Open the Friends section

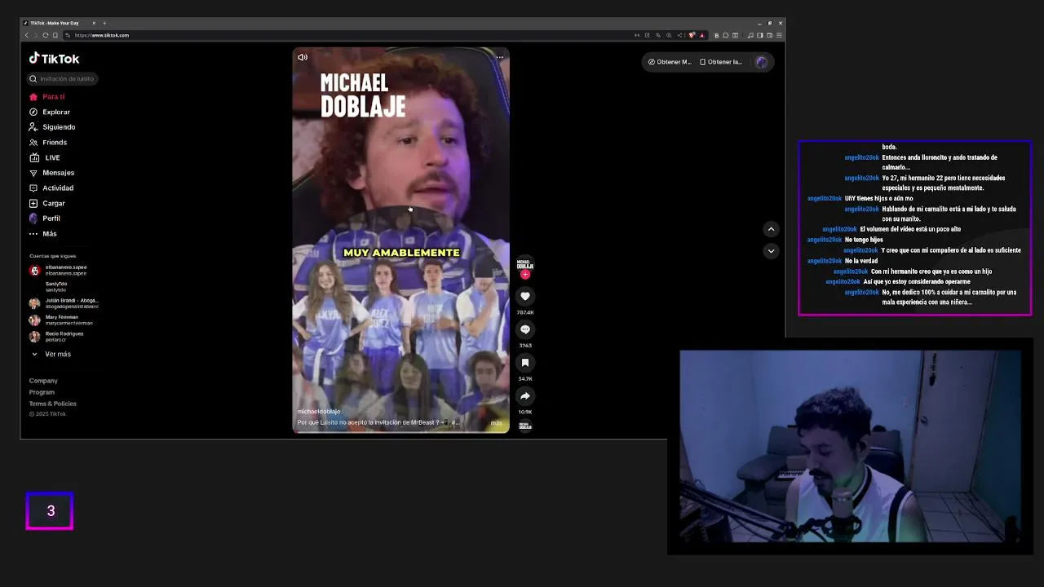pyautogui.click(x=48, y=143)
